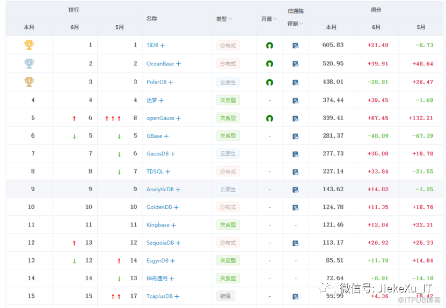Open the evaluation report icon for PolarDB
Image resolution: width=446 pixels, height=308 pixels.
(x=296, y=82)
